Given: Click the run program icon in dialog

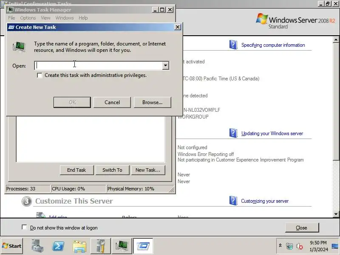Looking at the screenshot, I should [19, 47].
